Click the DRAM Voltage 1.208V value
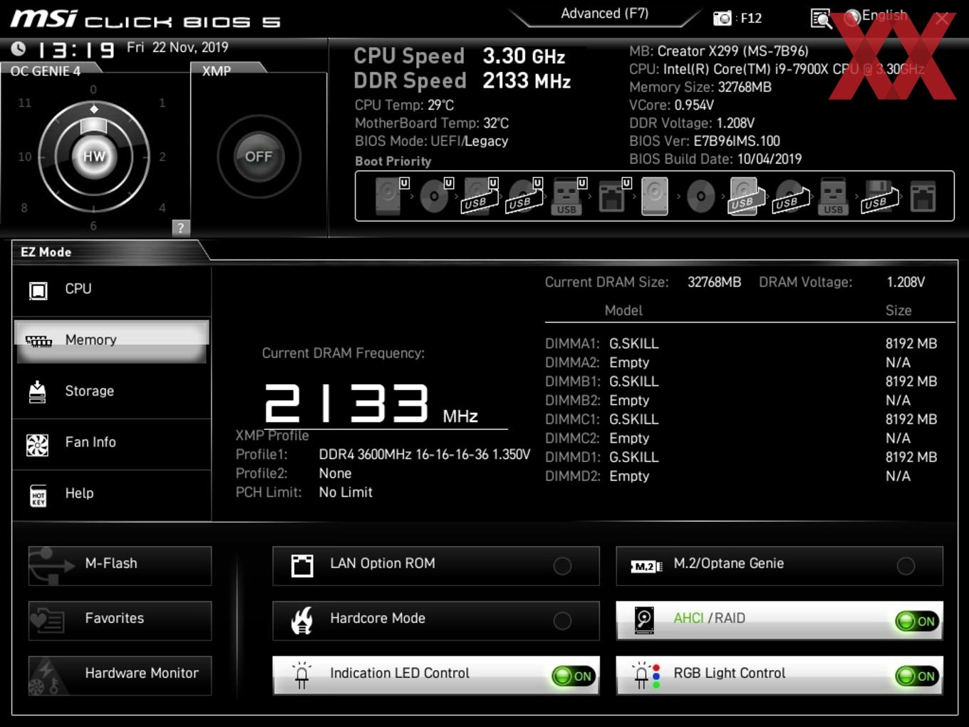The width and height of the screenshot is (969, 727). pos(906,282)
